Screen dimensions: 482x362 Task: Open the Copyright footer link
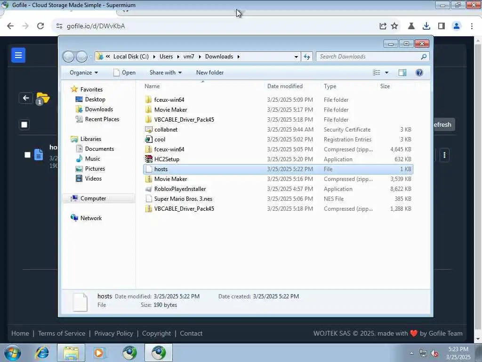pos(156,333)
